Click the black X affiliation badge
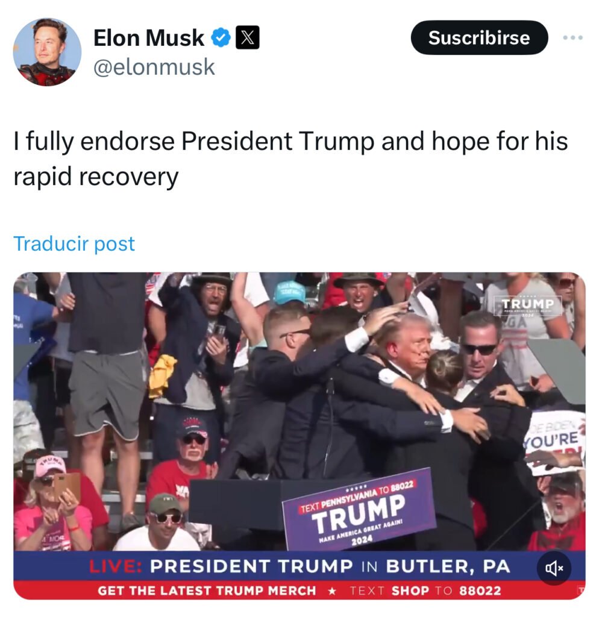Screen dimensions: 599x617 (247, 38)
